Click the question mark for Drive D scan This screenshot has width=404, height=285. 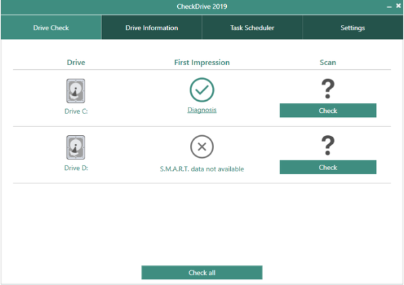[x=327, y=146]
